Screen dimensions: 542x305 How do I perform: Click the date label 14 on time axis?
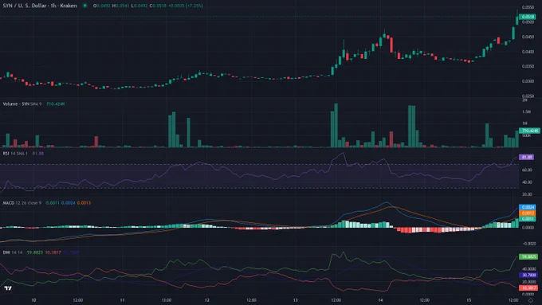pyautogui.click(x=380, y=300)
